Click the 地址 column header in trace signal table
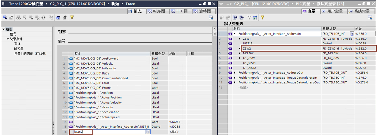Image resolution: width=377 pixels, height=135 pixels. click(x=177, y=54)
